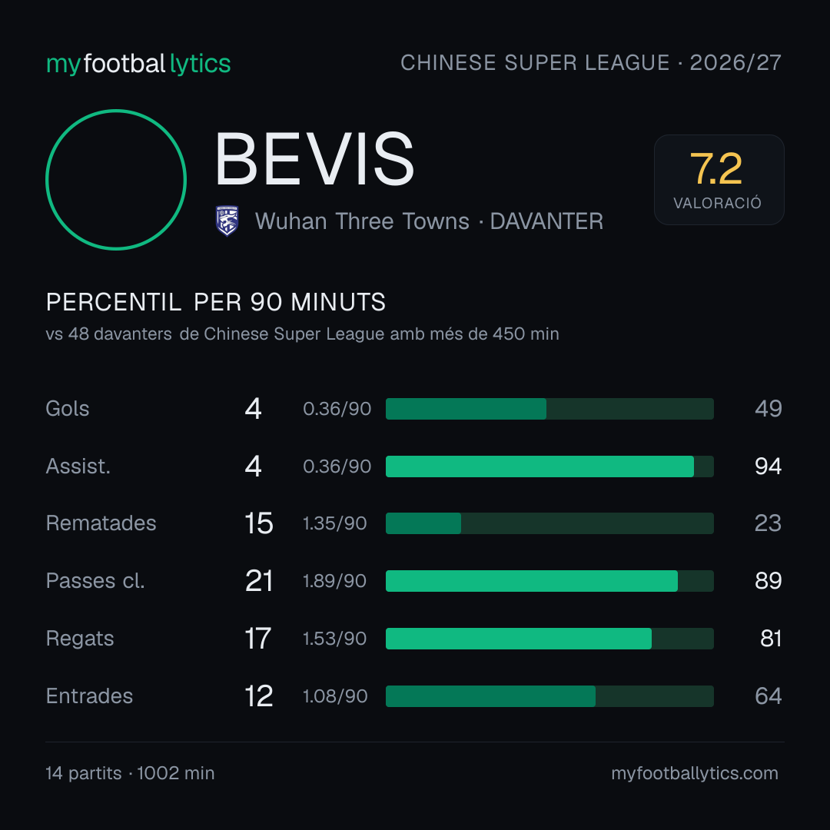Open the myfootballytics logo
This screenshot has height=830, width=830.
click(138, 64)
